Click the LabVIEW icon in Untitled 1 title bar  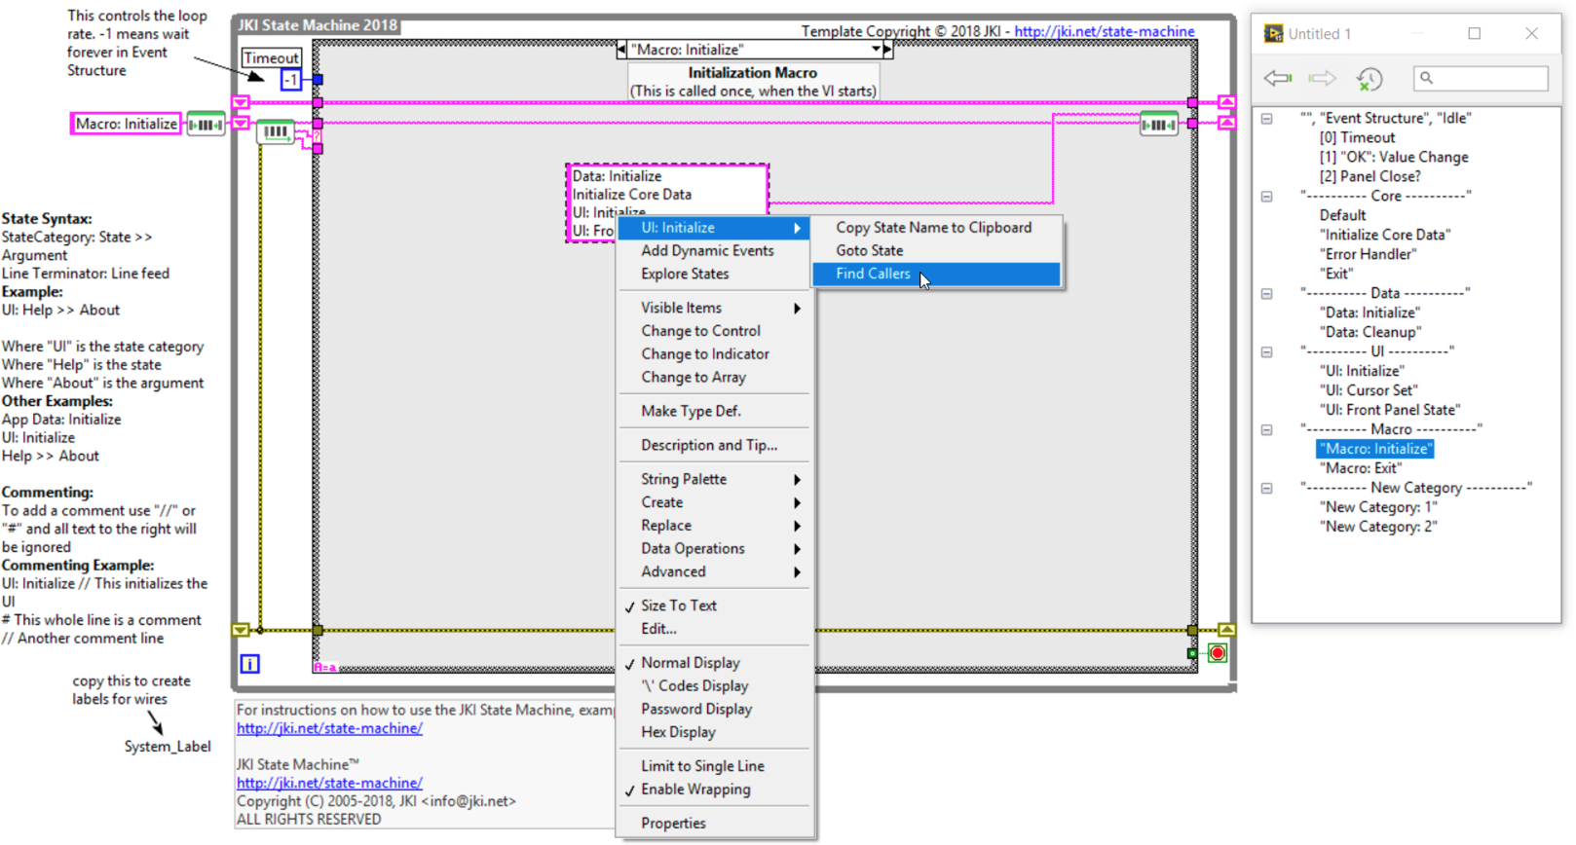1273,34
